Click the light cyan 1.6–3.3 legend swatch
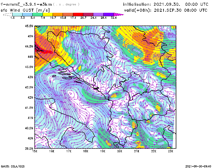The height and width of the screenshot is (168, 217). tap(17, 14)
